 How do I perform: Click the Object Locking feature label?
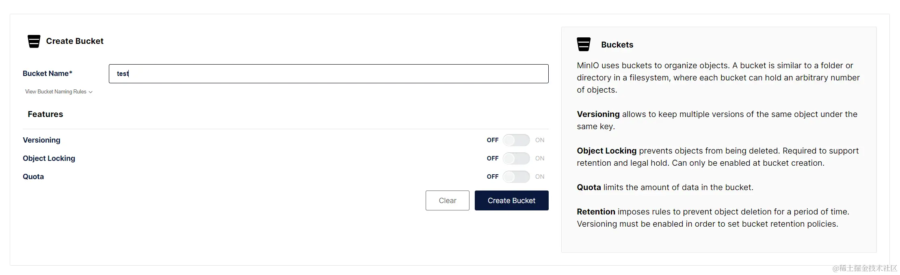click(49, 158)
